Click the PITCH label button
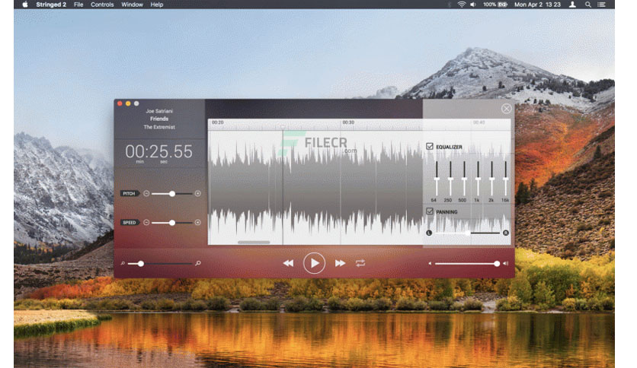637x368 pixels. click(x=130, y=193)
